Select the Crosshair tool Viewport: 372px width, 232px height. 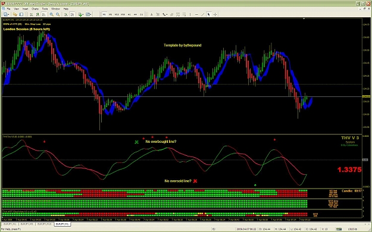click(x=215, y=14)
